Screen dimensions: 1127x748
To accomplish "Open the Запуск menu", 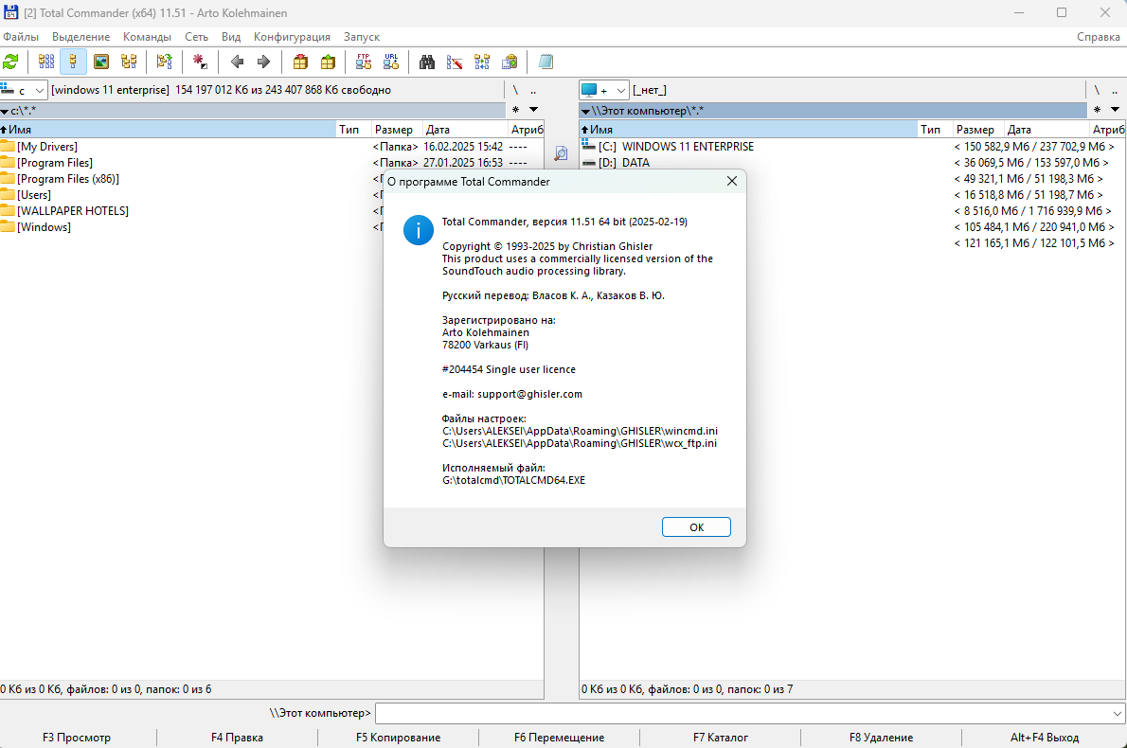I will coord(362,37).
